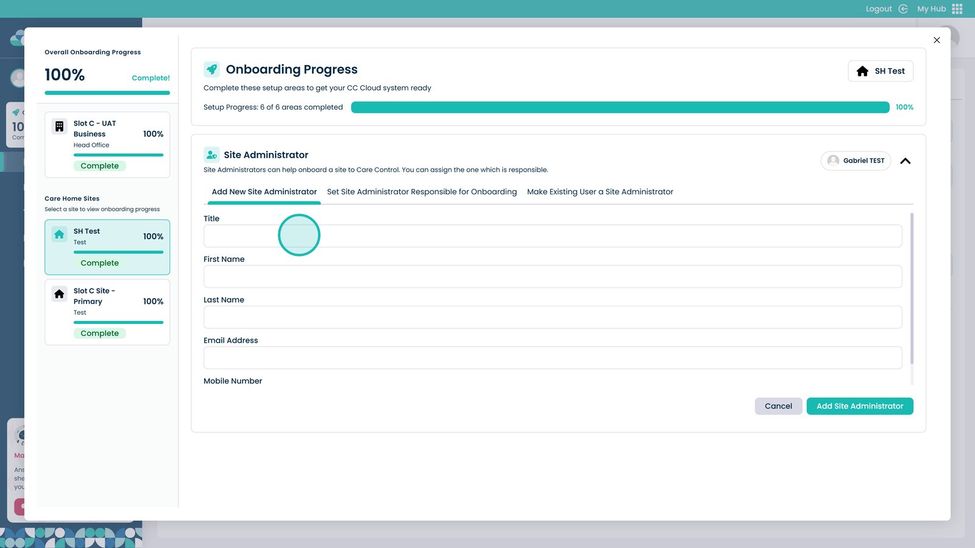The image size is (975, 548).
Task: Click the Logout arrow icon
Action: point(903,9)
